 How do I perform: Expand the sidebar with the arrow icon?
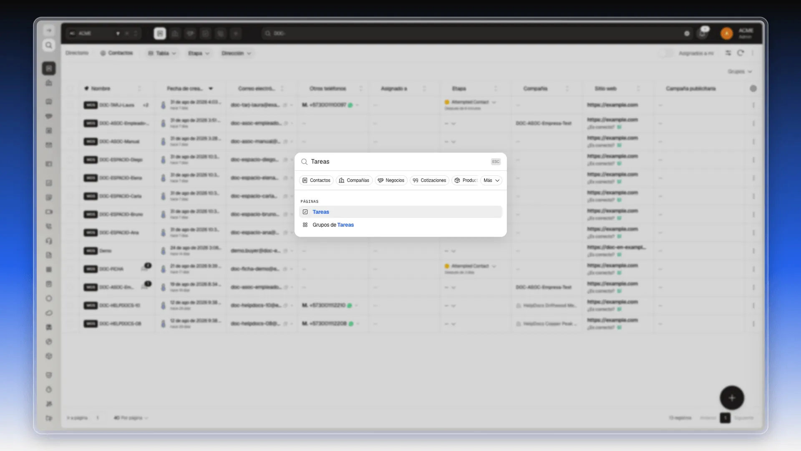[49, 30]
